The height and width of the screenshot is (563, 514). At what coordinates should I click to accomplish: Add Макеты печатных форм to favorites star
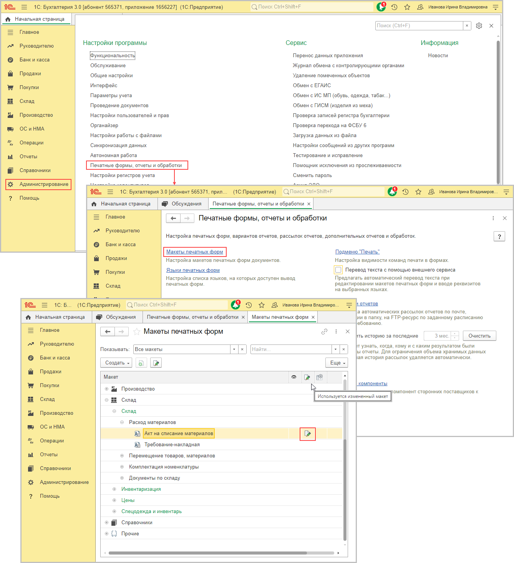tap(136, 331)
